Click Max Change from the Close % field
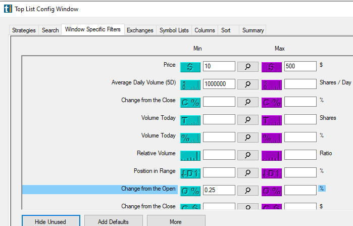The image size is (353, 226). pyautogui.click(x=300, y=102)
